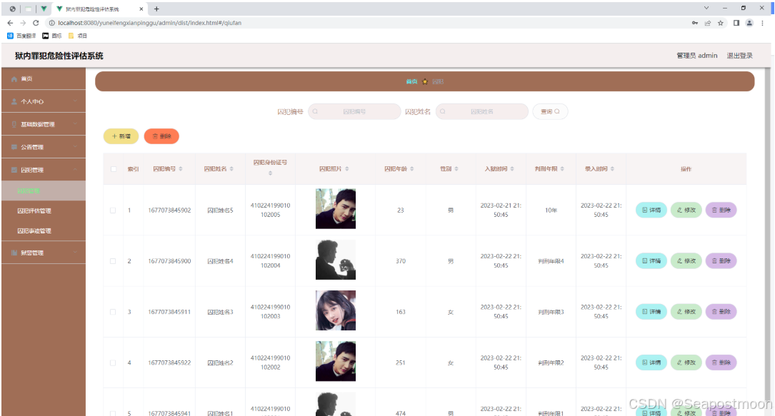
Task: Check the select-all checkbox in the table header
Action: point(112,168)
